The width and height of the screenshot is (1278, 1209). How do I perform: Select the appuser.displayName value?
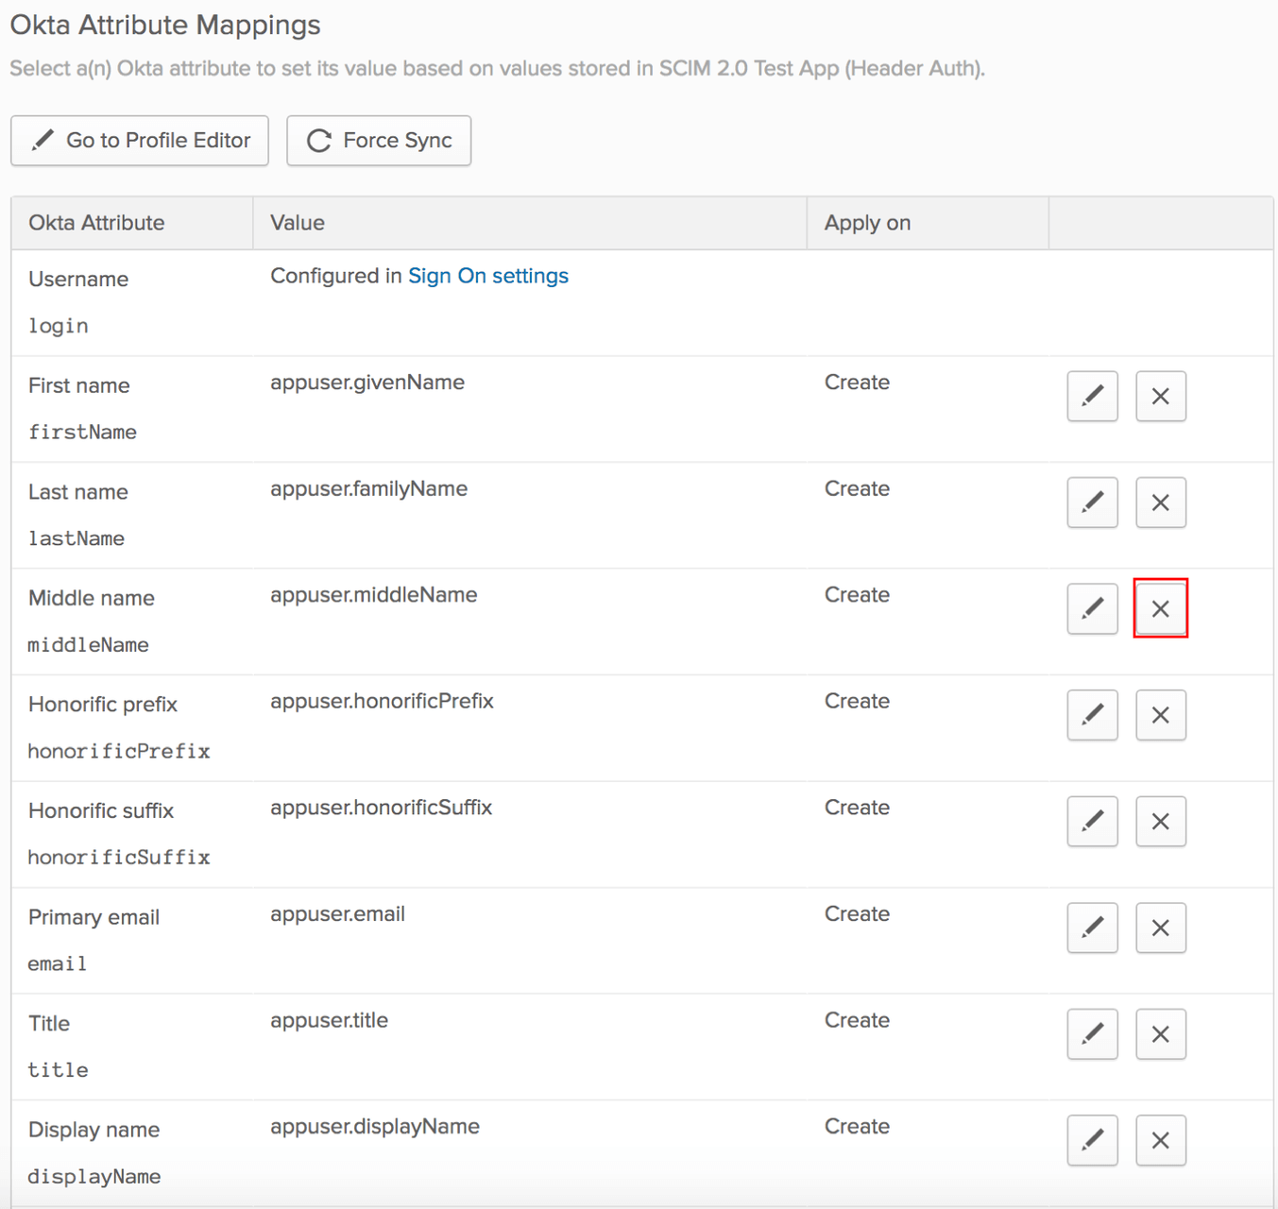tap(375, 1128)
